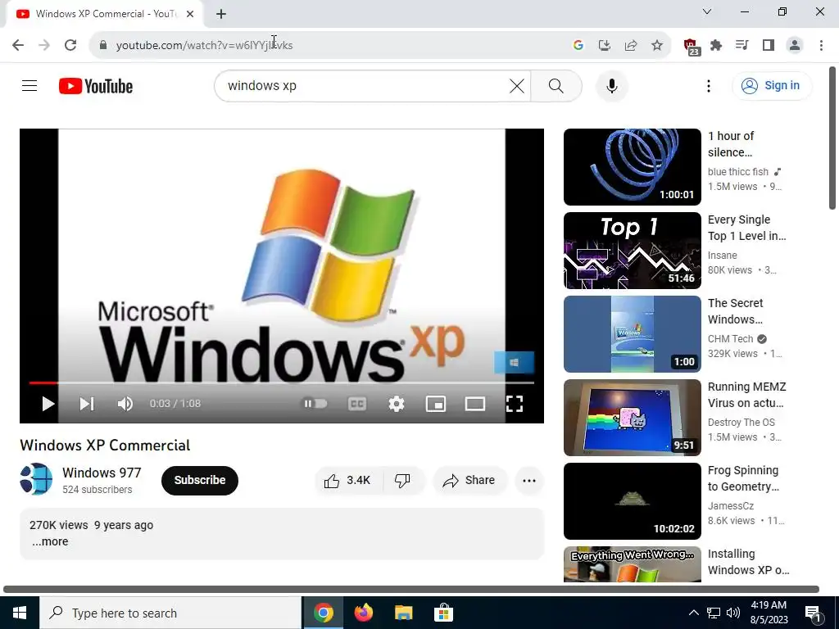This screenshot has width=839, height=629.
Task: Dislike the video with thumbs down
Action: pos(403,480)
